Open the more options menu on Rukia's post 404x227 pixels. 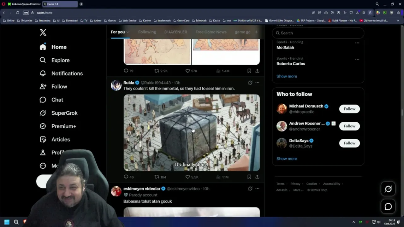pyautogui.click(x=257, y=83)
